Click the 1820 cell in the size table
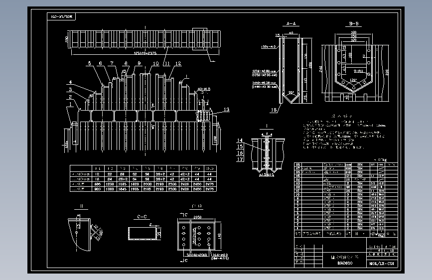432x280 pixels. tap(135, 184)
